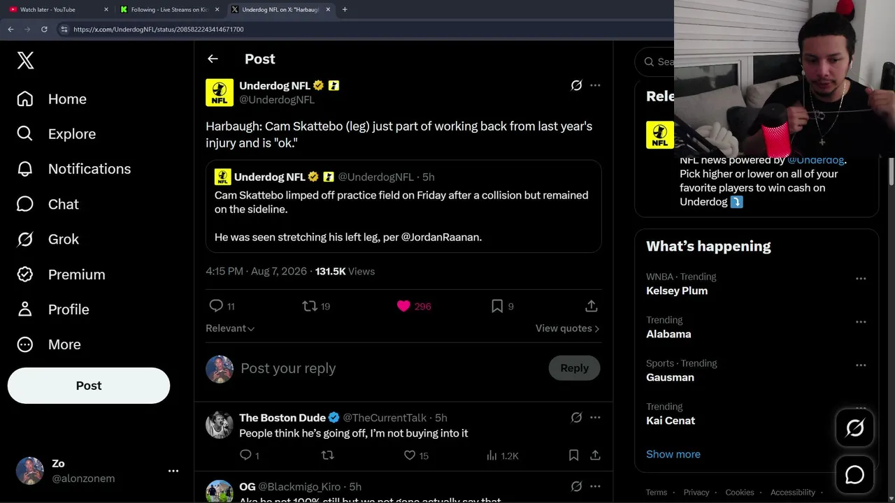
Task: Open more options on Boston Dude reply
Action: 595,417
